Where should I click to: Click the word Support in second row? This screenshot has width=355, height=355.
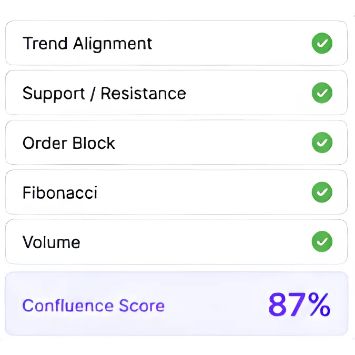pyautogui.click(x=54, y=94)
